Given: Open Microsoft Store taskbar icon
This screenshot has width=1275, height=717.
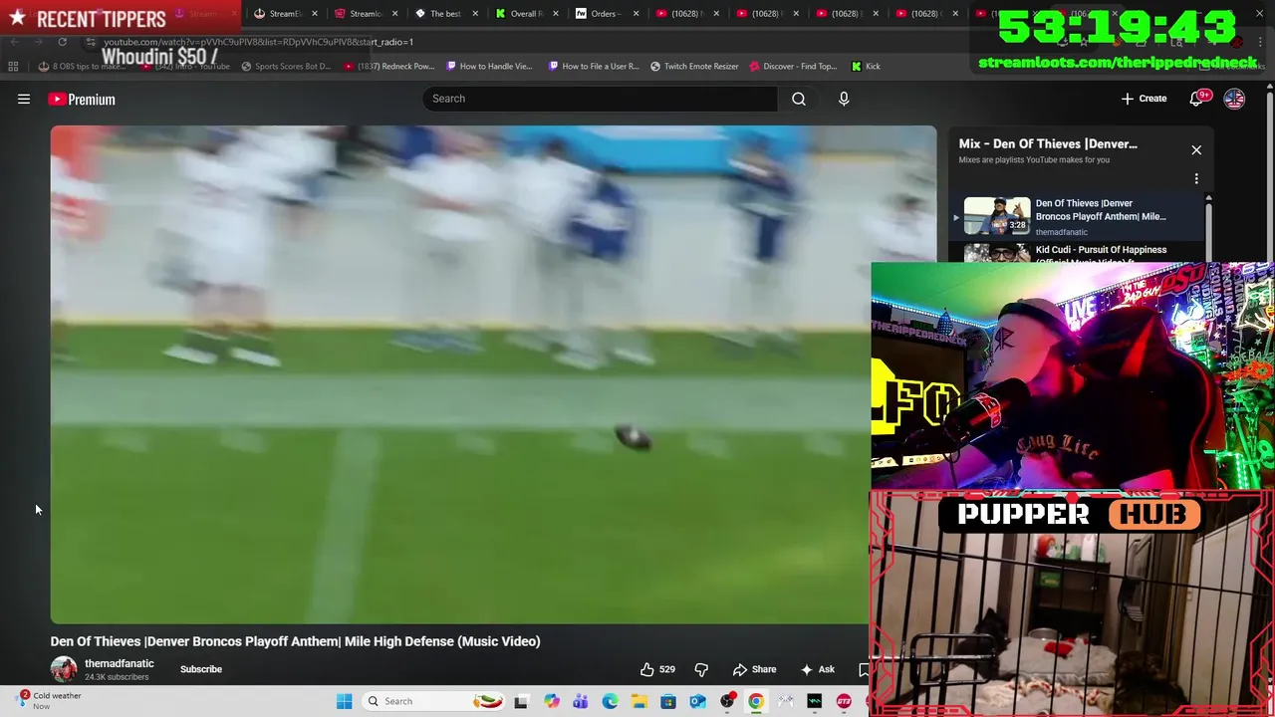Looking at the screenshot, I should pyautogui.click(x=668, y=701).
